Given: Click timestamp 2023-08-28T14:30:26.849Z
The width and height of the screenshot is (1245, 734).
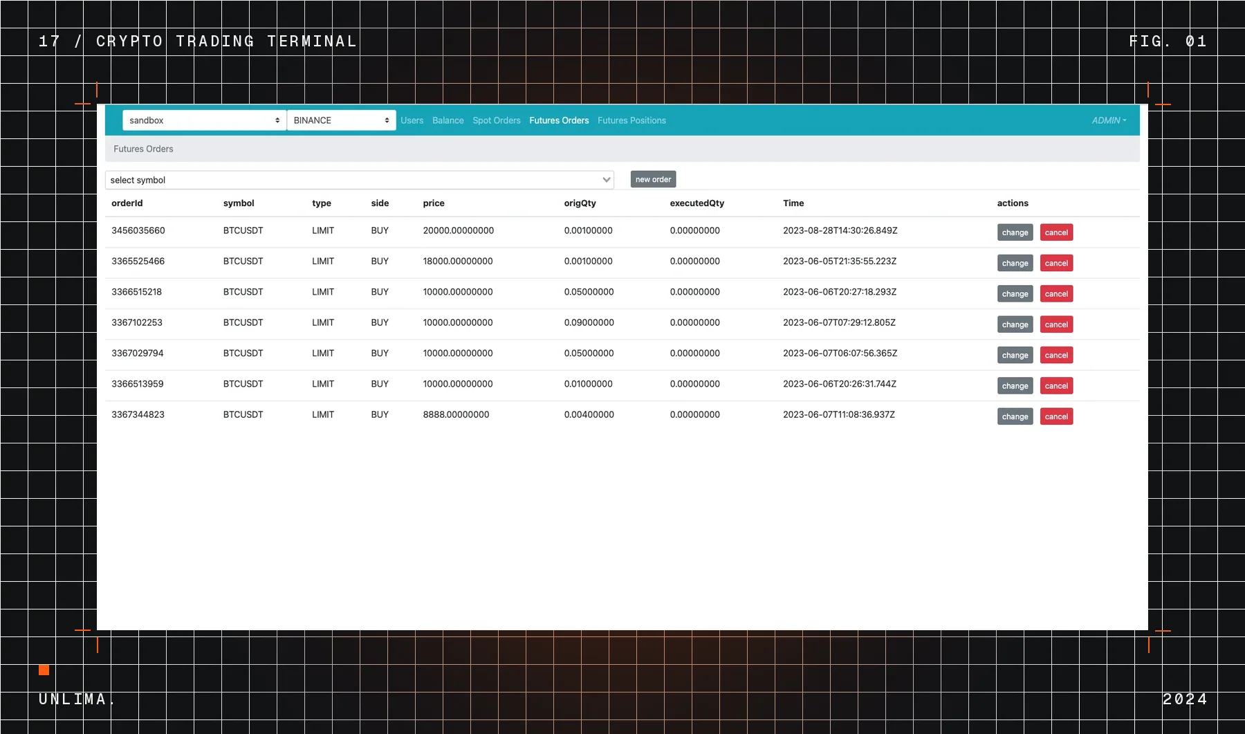Looking at the screenshot, I should point(840,230).
